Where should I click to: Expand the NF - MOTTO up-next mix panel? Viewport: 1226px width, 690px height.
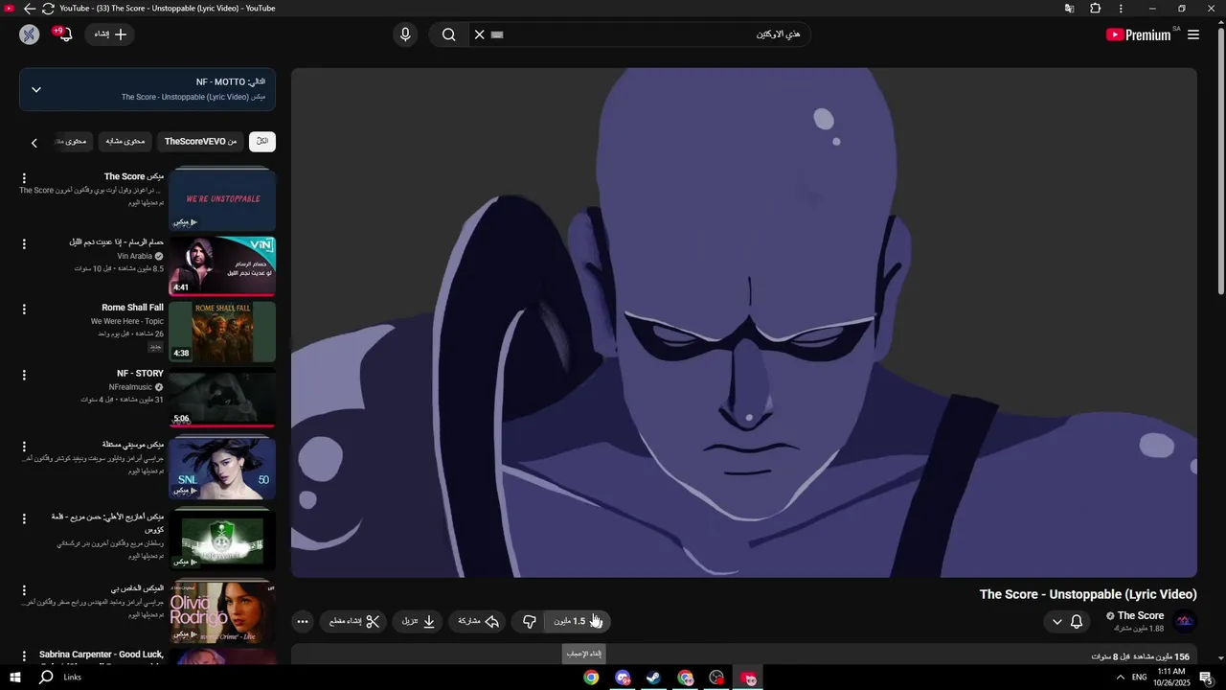click(x=148, y=89)
